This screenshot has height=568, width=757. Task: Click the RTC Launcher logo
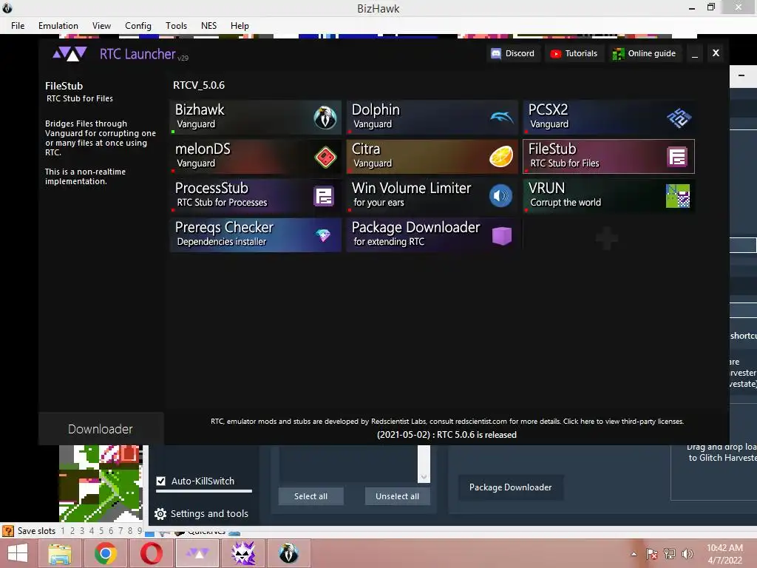(69, 53)
